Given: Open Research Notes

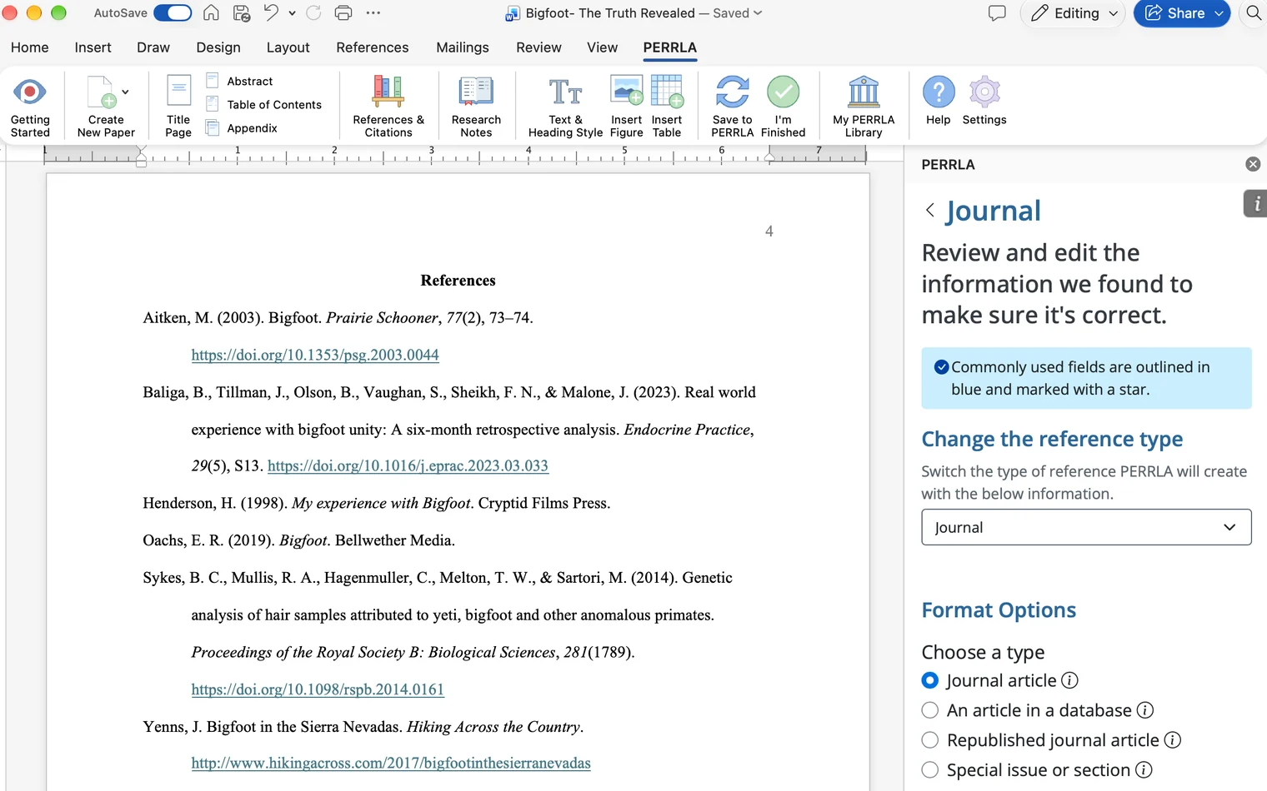Looking at the screenshot, I should (x=476, y=107).
